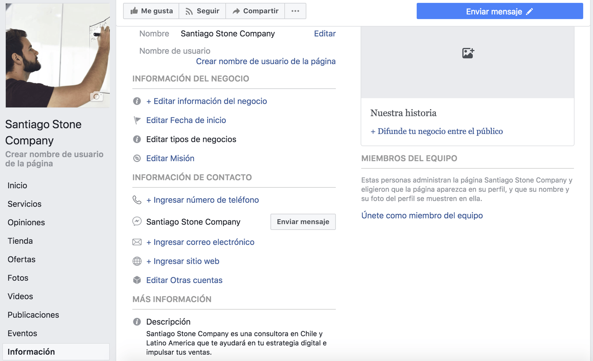Open Videos in sidebar

[x=20, y=296]
